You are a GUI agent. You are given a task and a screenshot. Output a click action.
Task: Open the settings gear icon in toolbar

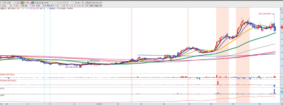pyautogui.click(x=90, y=3)
